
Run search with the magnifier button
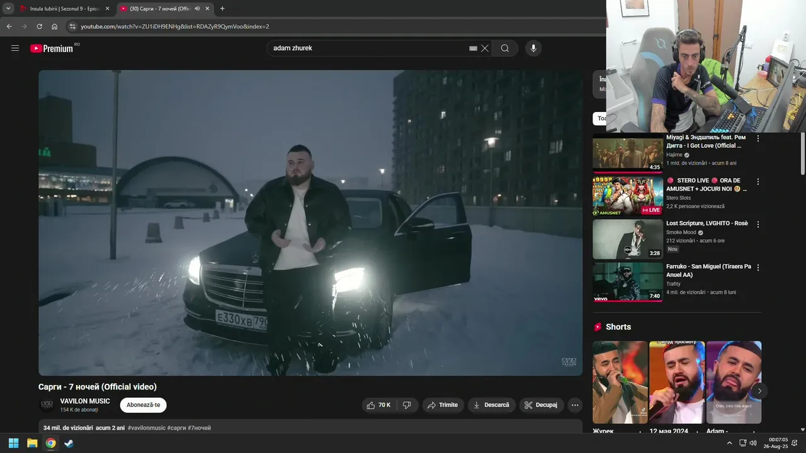pyautogui.click(x=505, y=48)
